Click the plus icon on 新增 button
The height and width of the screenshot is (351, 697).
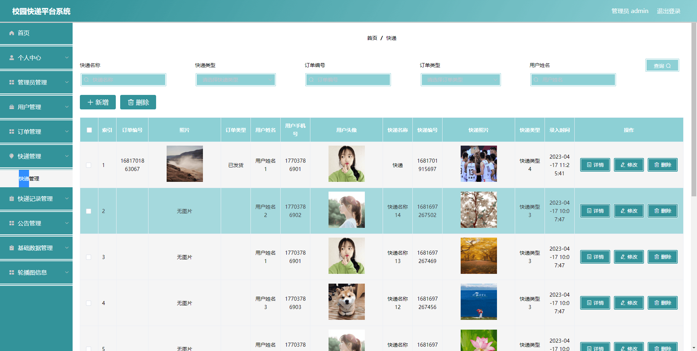click(x=90, y=103)
